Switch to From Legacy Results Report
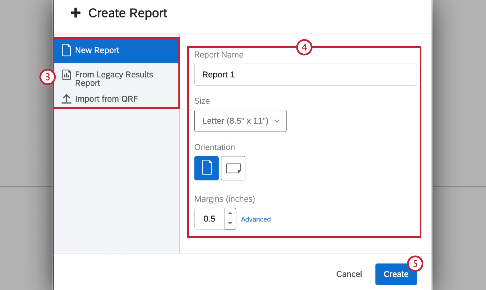The image size is (486, 290). click(x=114, y=78)
